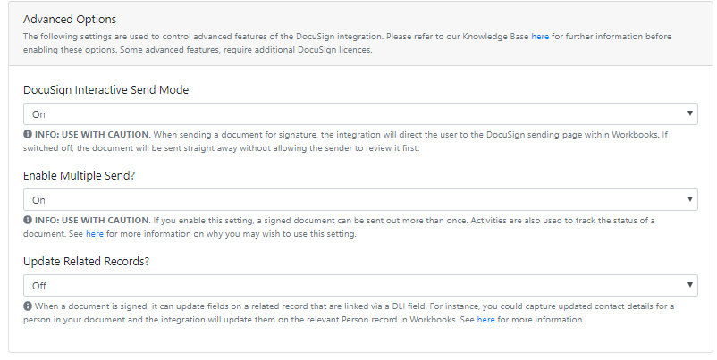Click info icon under DocuSign Interactive Send Mode

(x=28, y=134)
